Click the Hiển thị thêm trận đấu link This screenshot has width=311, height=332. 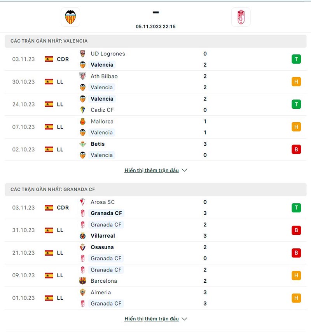pos(152,170)
